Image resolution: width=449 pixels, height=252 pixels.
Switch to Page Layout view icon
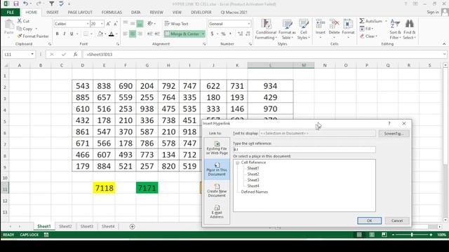372,235
